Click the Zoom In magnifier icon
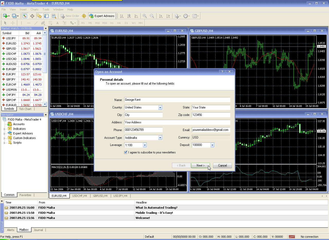The height and width of the screenshot is (240, 329). coord(145,16)
